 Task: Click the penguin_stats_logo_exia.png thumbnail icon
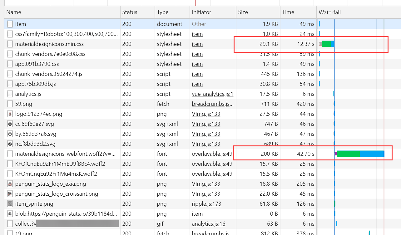tap(10, 184)
